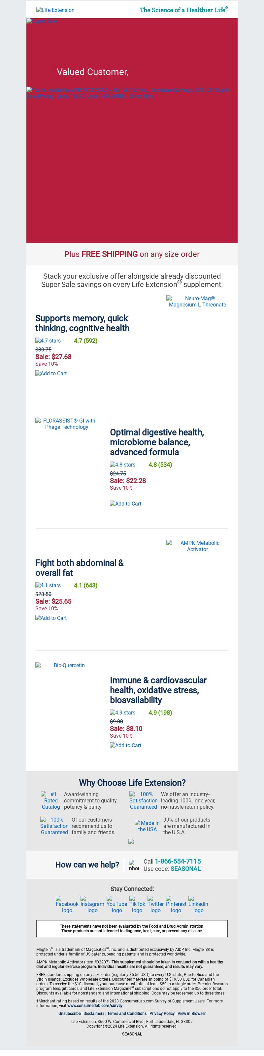Click the Unsubscribe link
The height and width of the screenshot is (1056, 264).
(x=69, y=1013)
